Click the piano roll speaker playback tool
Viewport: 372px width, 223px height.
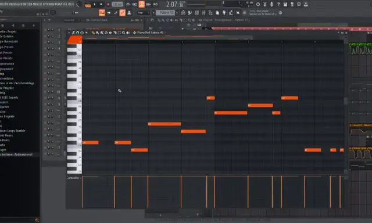coord(128,33)
